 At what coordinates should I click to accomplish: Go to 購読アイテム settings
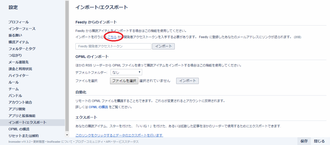[18, 42]
